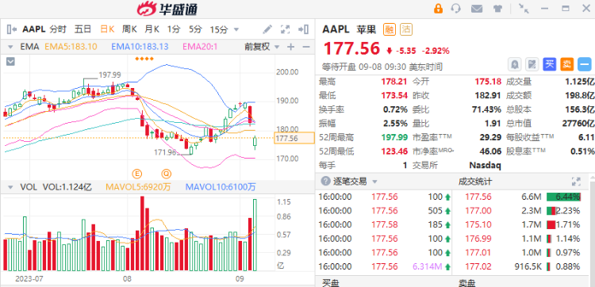595x287 pixels.
Task: Click the 卖盘 section header
Action: coord(466,283)
